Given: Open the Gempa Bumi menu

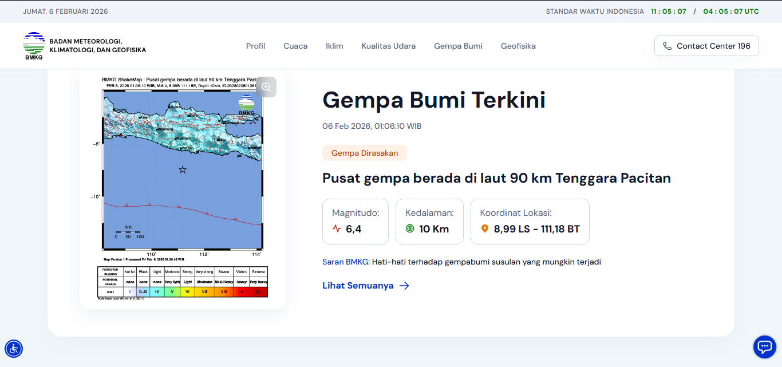Looking at the screenshot, I should [x=458, y=46].
